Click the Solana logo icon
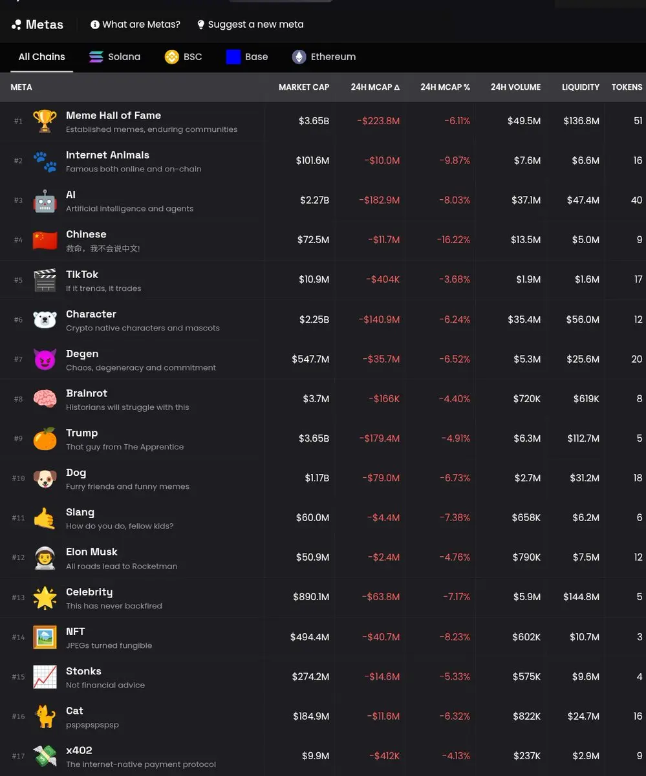Image resolution: width=646 pixels, height=776 pixels. pos(96,57)
